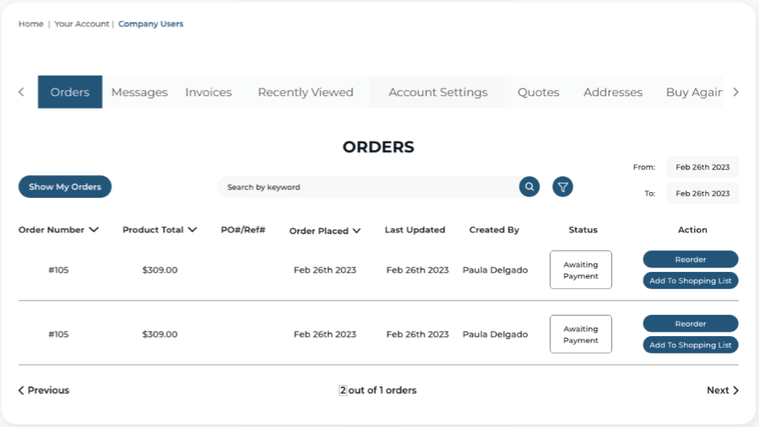Click Reorder for the first order
Viewport: 759px width, 427px height.
(x=690, y=259)
